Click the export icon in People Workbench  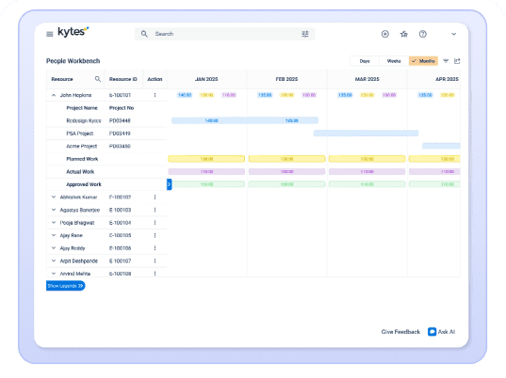[x=457, y=61]
